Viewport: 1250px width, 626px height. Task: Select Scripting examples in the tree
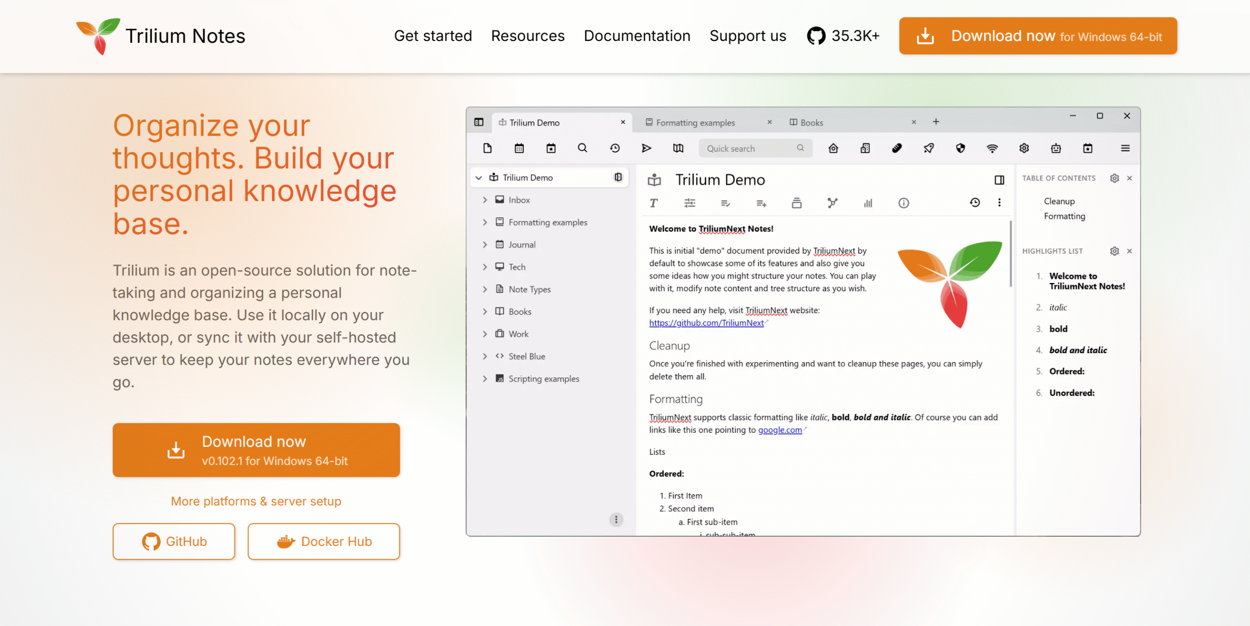click(543, 379)
